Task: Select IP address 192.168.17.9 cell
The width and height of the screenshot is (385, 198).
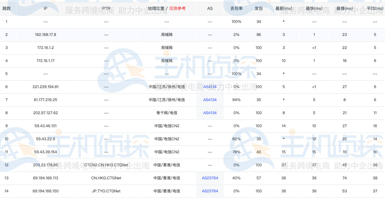Action: click(x=45, y=35)
